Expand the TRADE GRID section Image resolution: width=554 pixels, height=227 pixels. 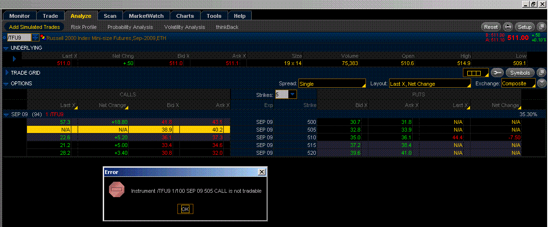7,73
